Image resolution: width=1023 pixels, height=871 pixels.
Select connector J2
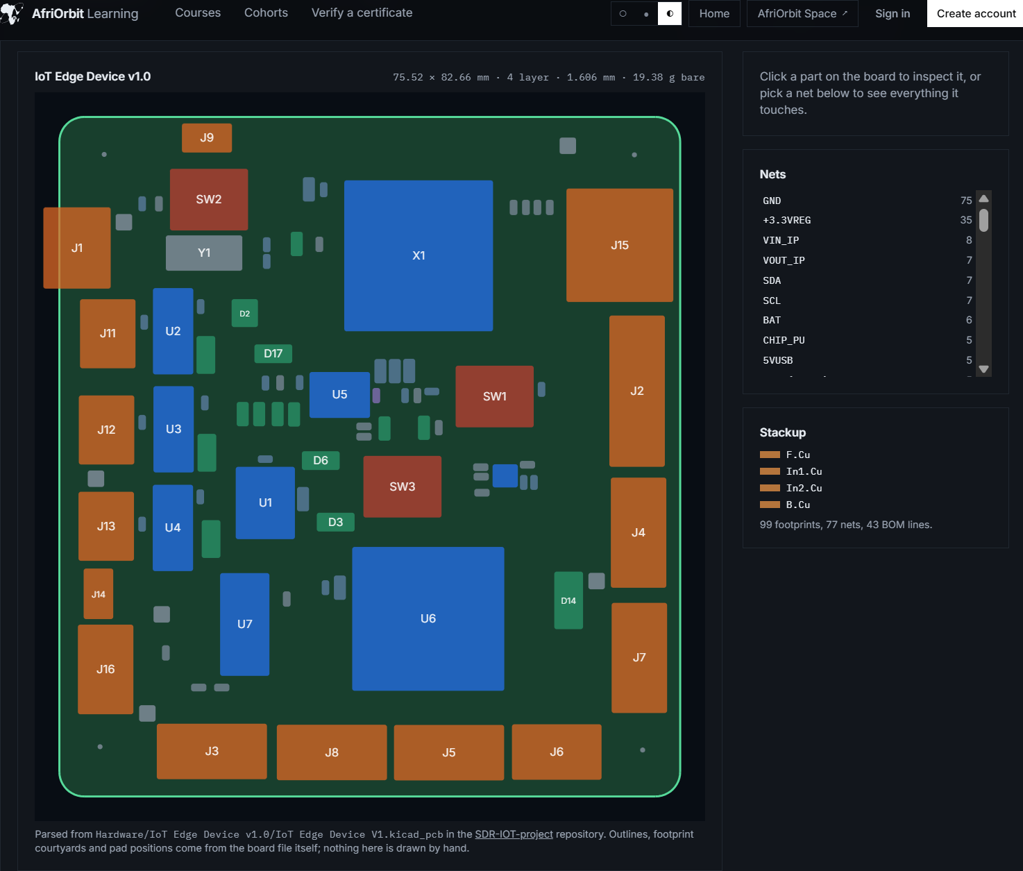637,391
